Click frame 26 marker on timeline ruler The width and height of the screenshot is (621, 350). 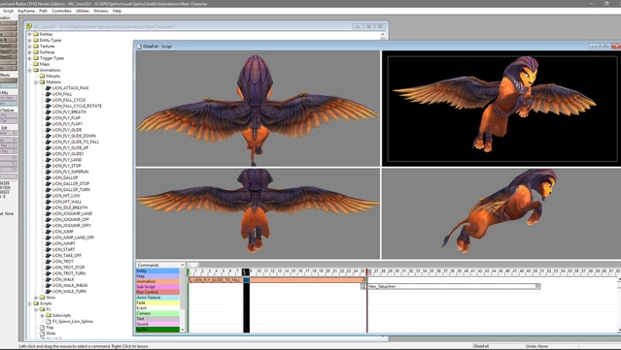pos(368,271)
